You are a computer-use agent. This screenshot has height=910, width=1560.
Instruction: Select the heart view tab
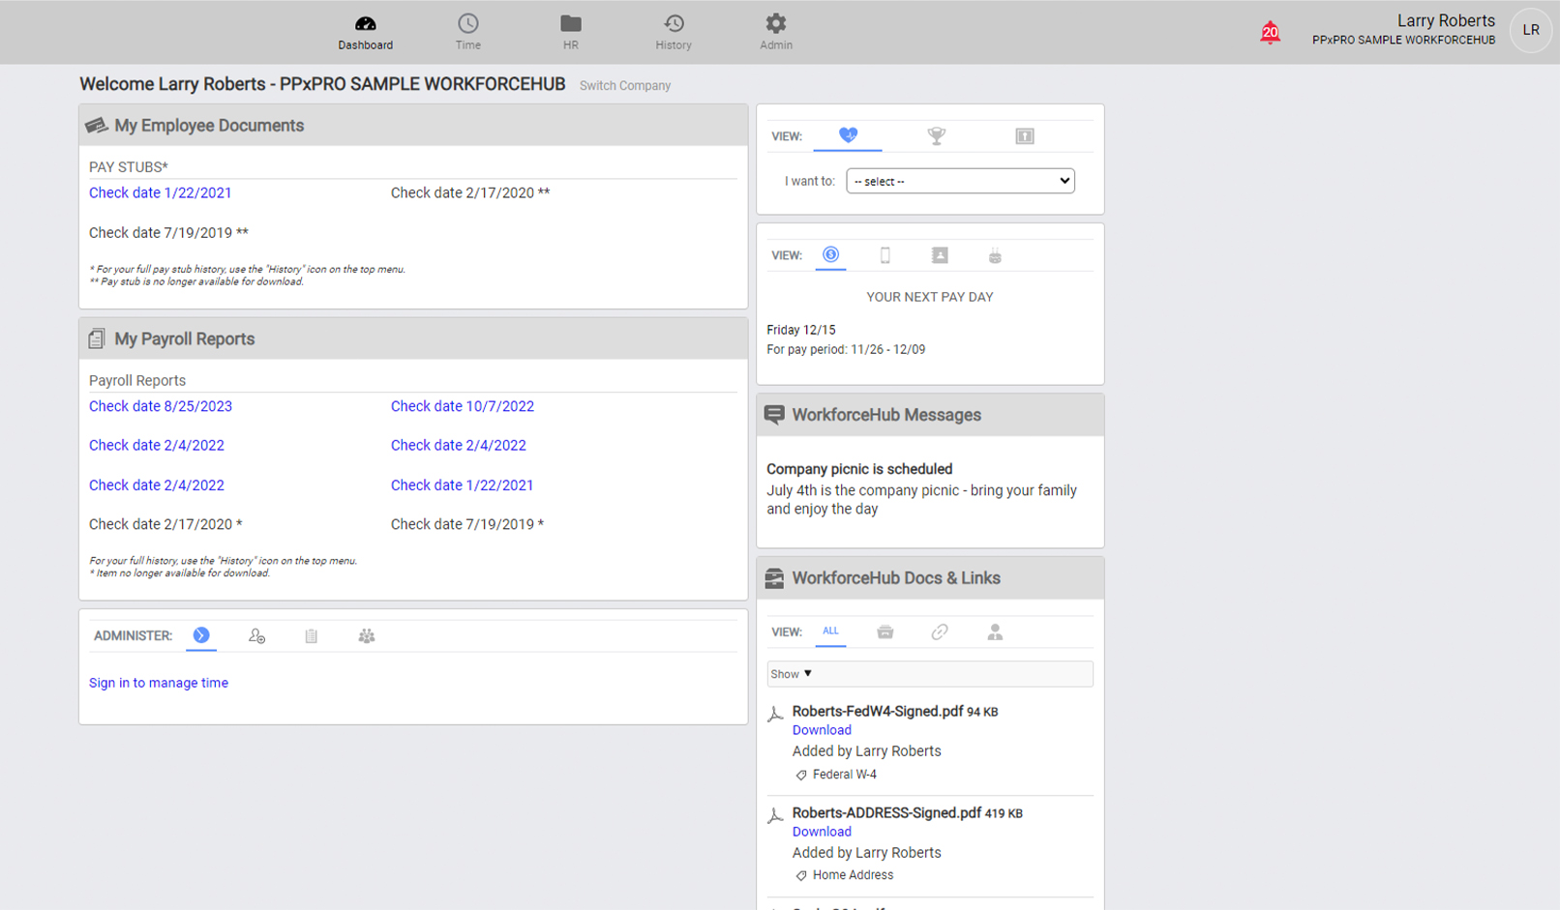848,135
